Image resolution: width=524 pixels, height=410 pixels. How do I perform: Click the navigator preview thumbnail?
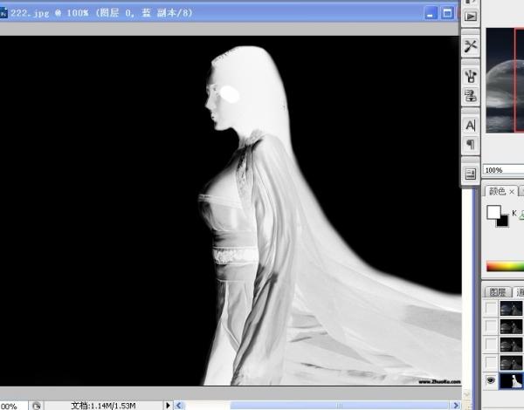point(504,79)
